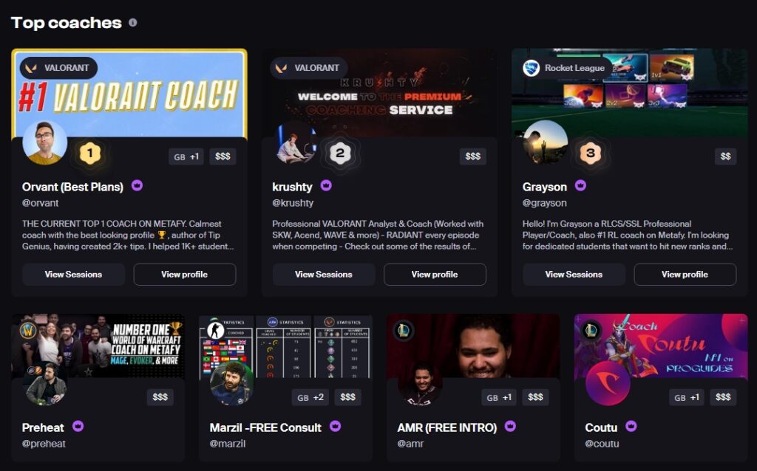Screen dimensions: 757x471
Task: Click the World of Warcraft icon on Preheat's card
Action: click(x=28, y=331)
